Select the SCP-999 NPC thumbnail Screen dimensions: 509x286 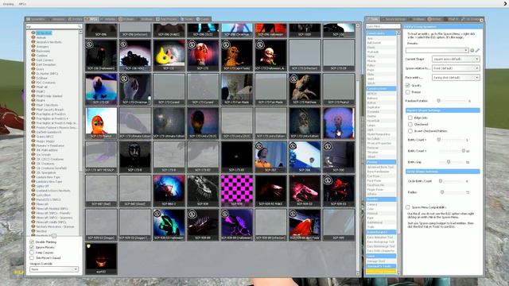pos(339,224)
